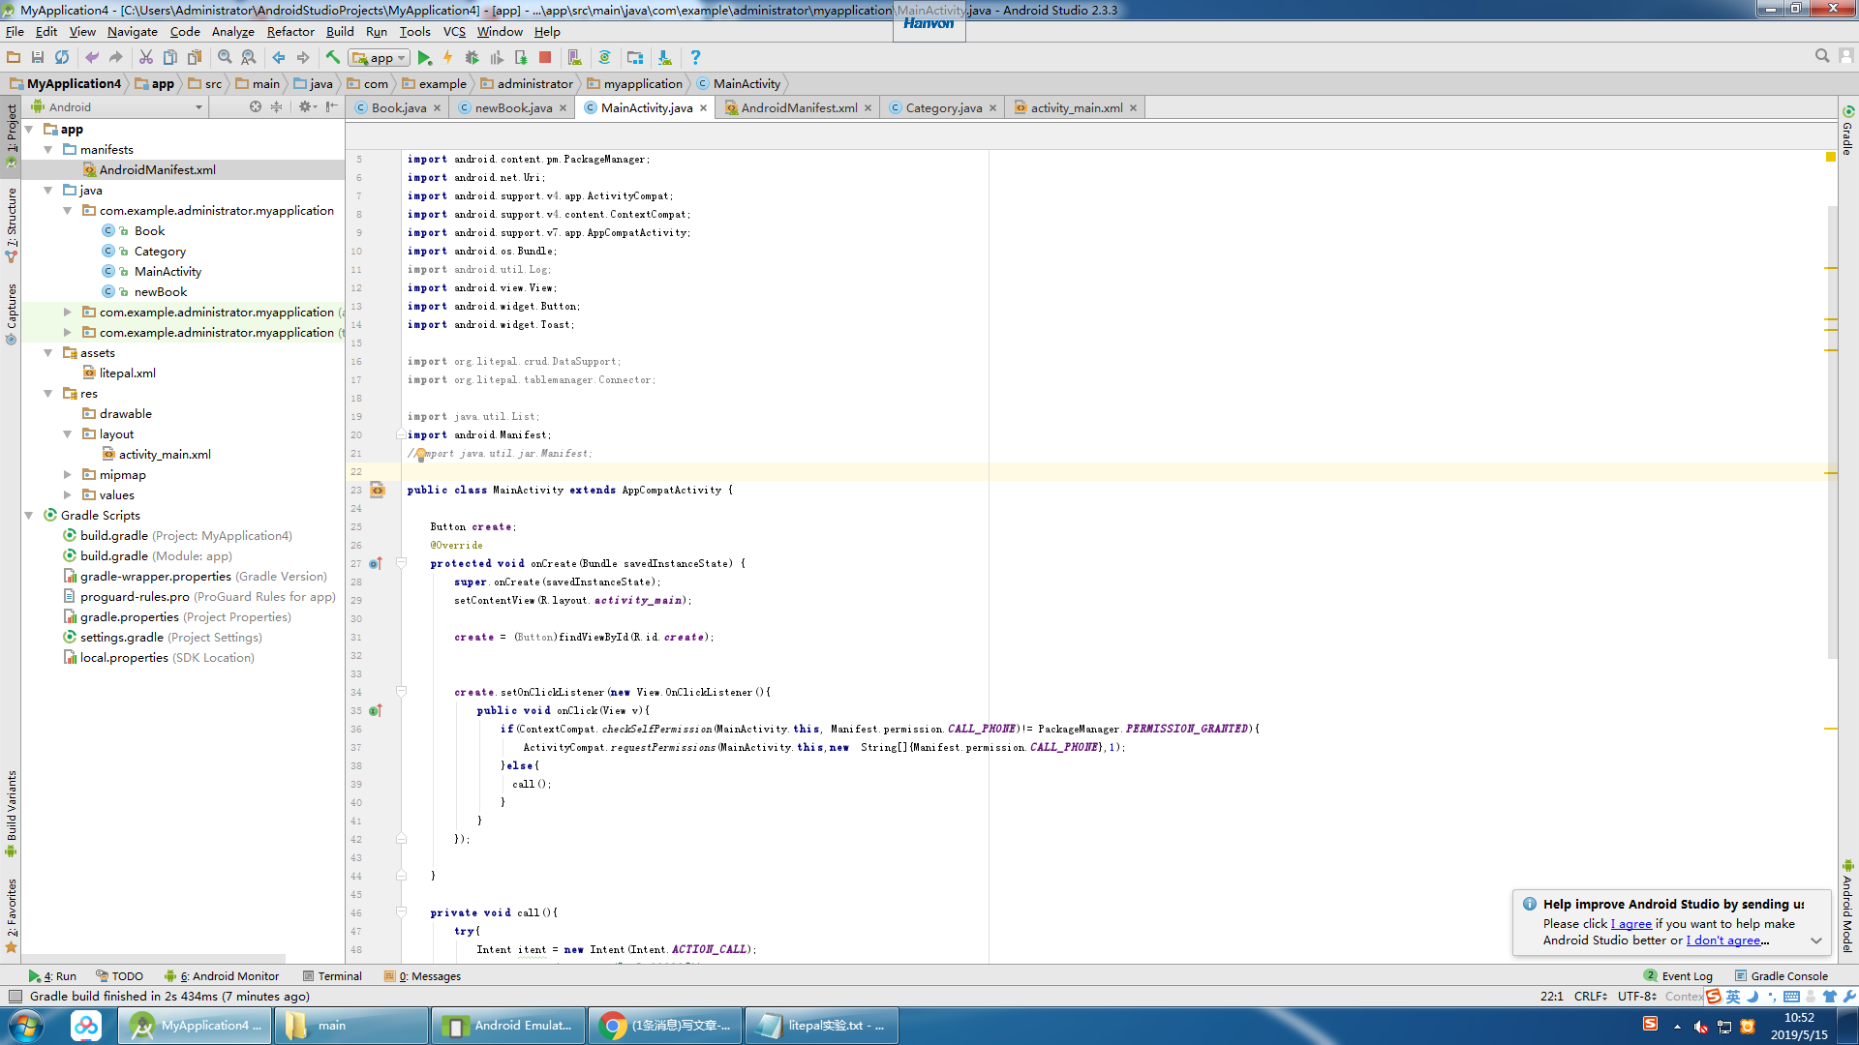
Task: Stop the running application
Action: (545, 57)
